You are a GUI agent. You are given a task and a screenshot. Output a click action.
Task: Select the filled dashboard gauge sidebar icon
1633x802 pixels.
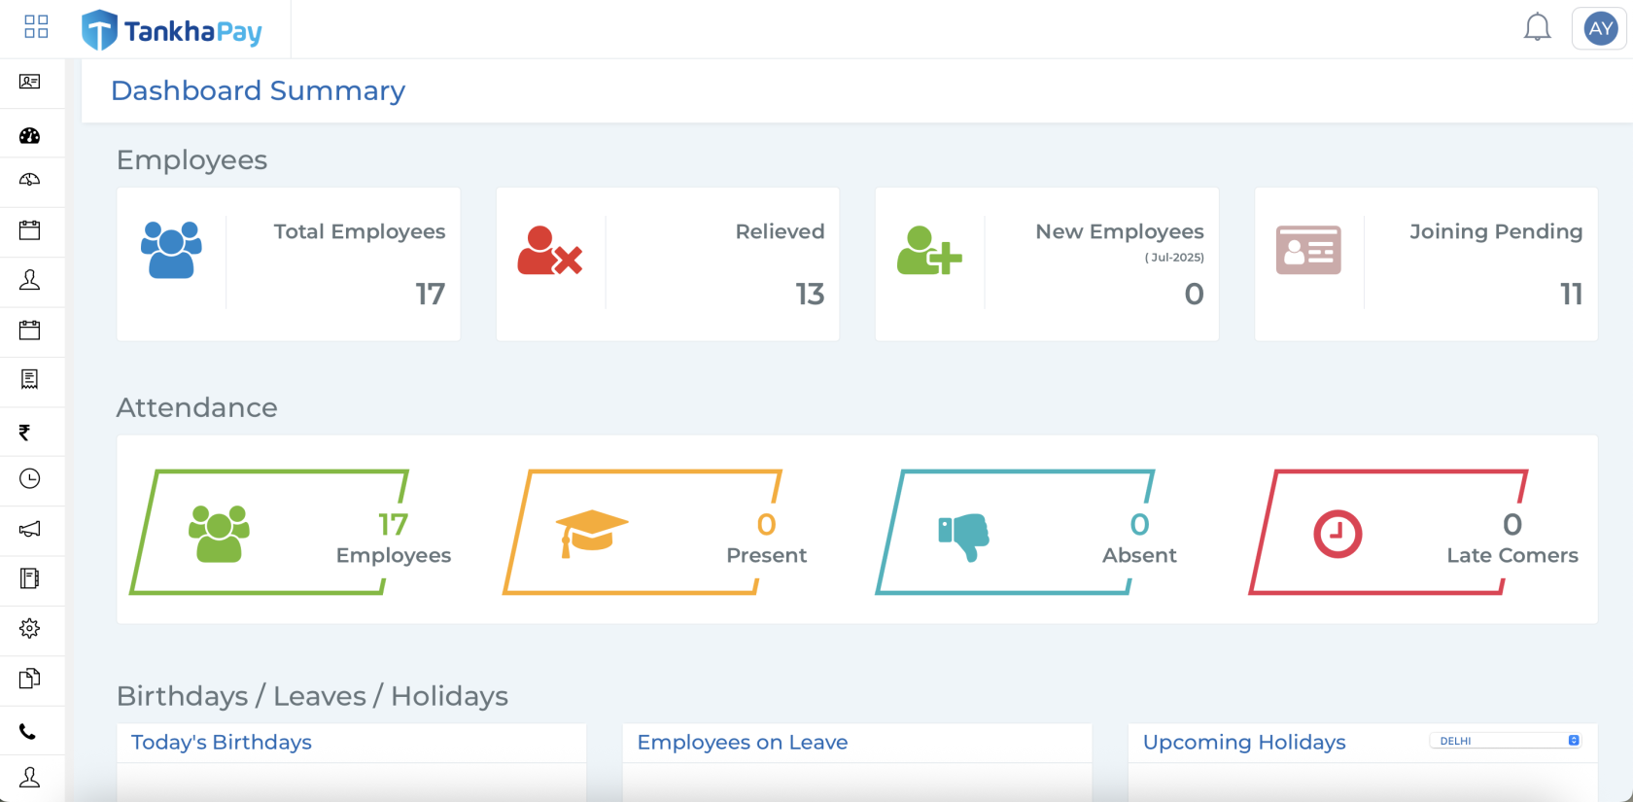coord(30,136)
